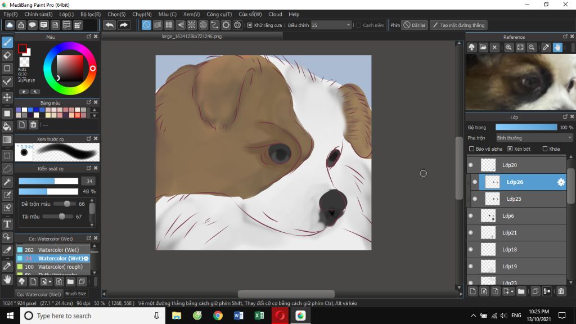Delete layer using trash icon in layer panel
Image resolution: width=576 pixels, height=324 pixels.
pos(561,291)
